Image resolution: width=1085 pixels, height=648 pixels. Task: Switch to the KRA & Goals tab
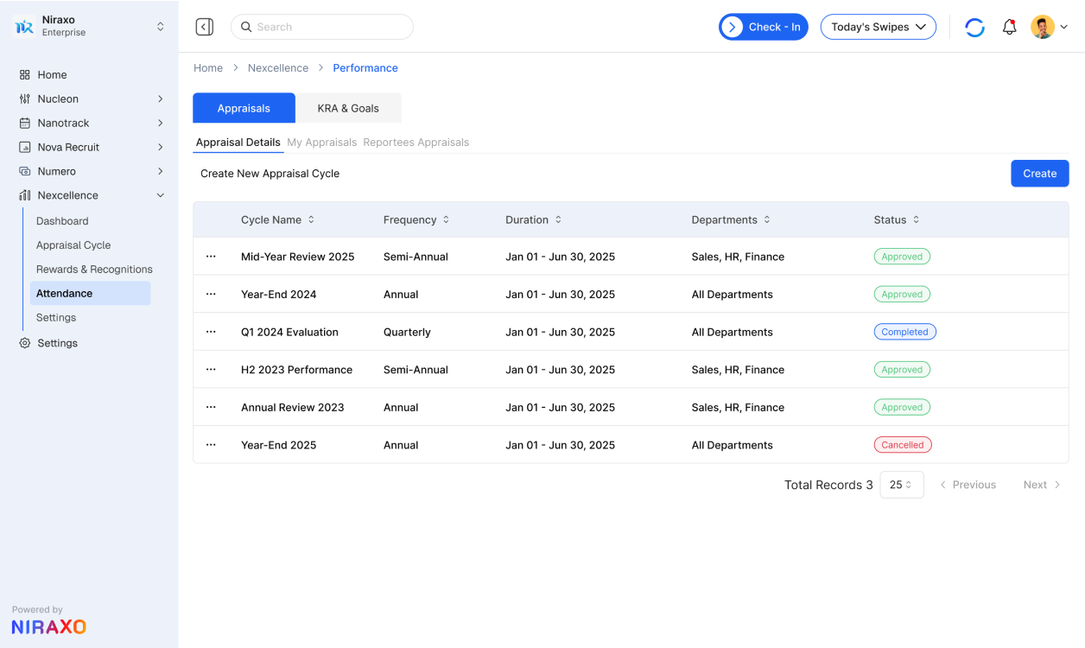[x=349, y=108]
